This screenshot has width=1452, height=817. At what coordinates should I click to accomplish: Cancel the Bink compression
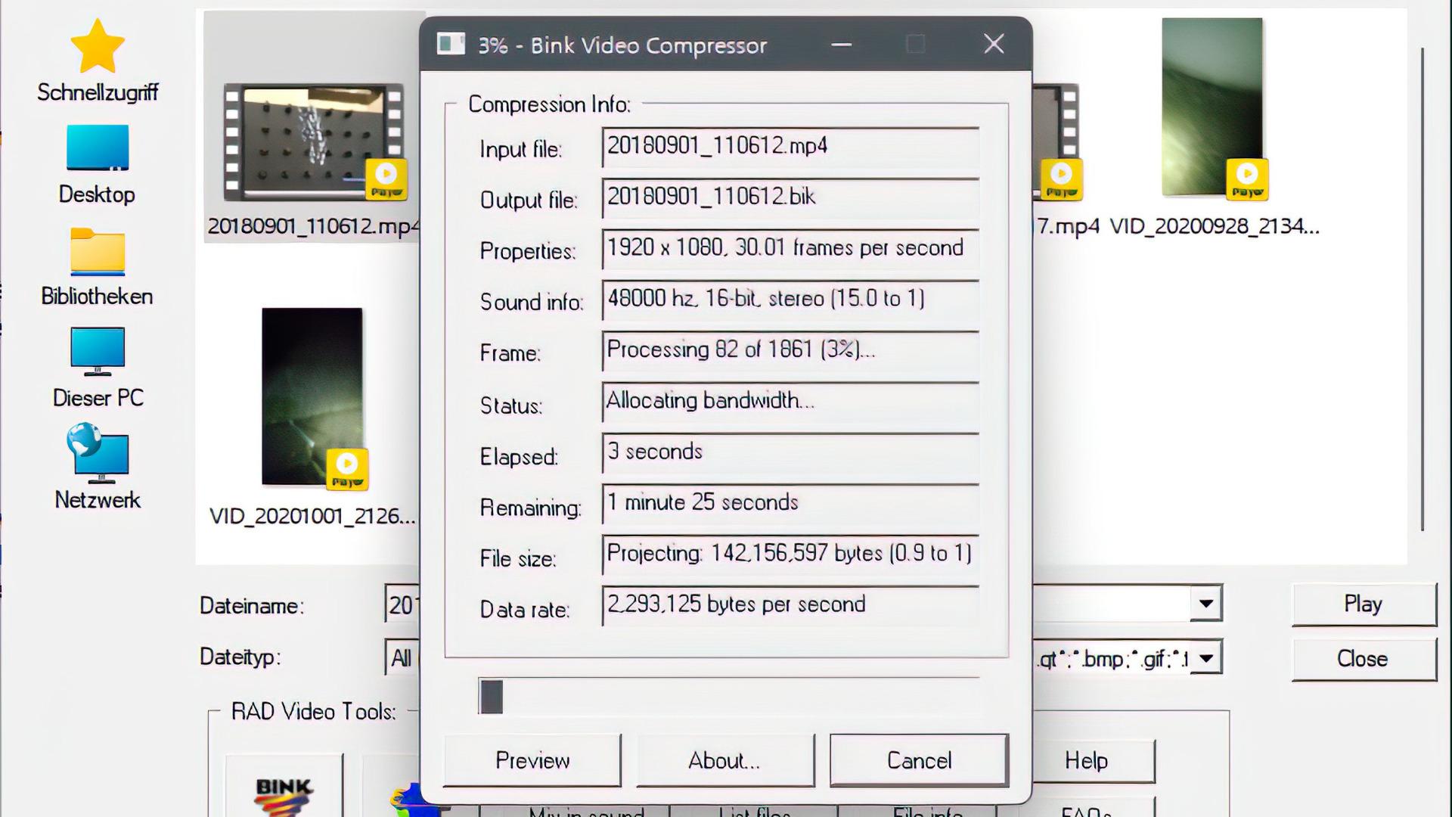[919, 760]
